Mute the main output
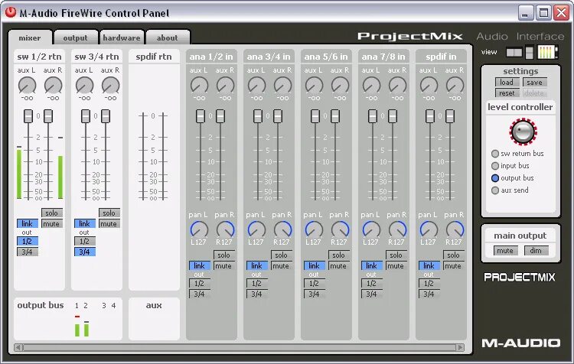Screen dimensions: 574x364 tap(505, 251)
